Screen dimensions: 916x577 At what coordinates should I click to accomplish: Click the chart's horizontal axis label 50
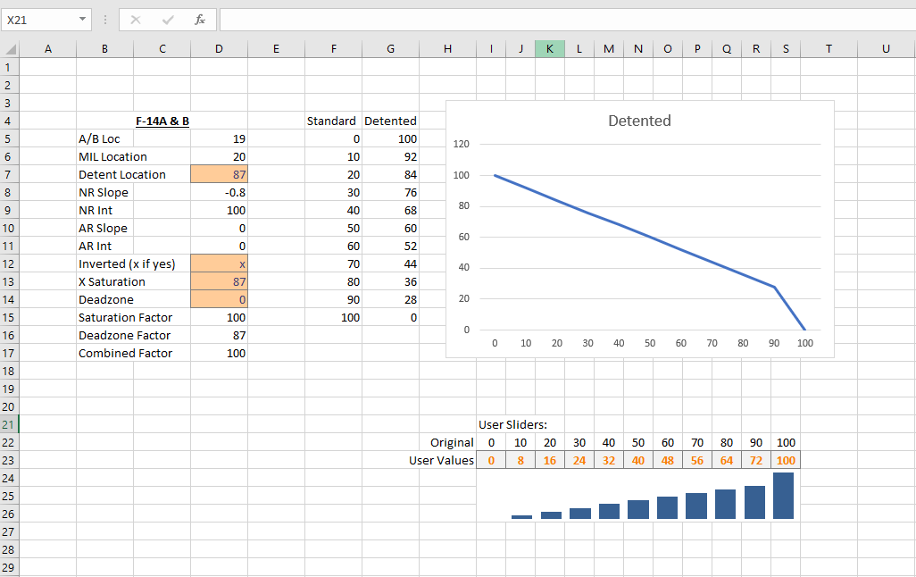(650, 343)
